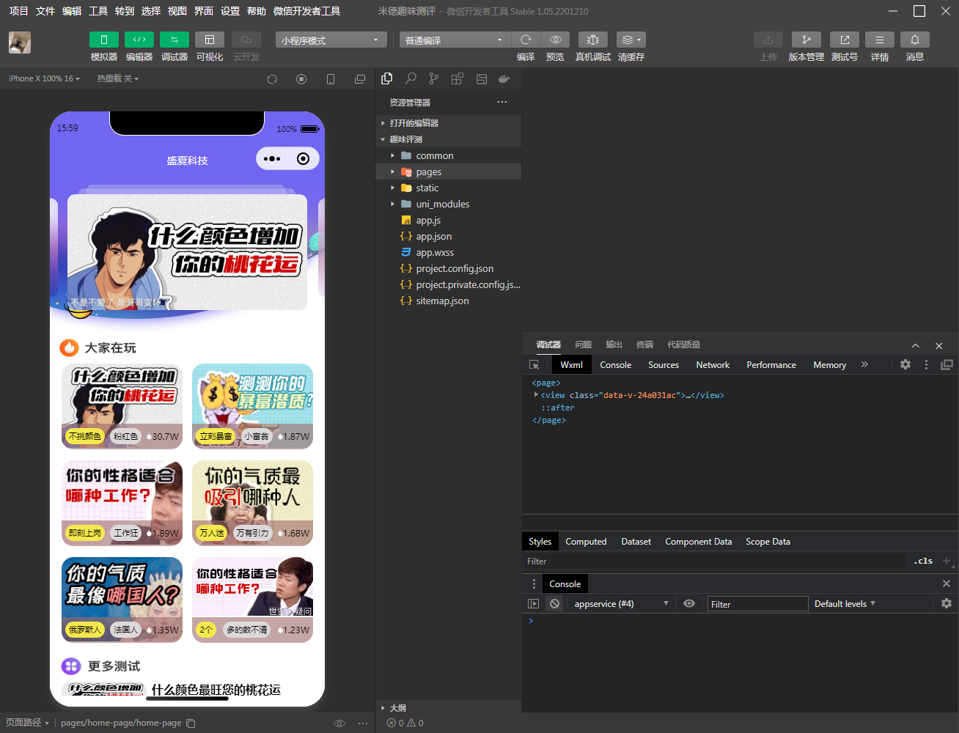Switch to the Network tab
Viewport: 959px width, 733px height.
click(x=713, y=364)
